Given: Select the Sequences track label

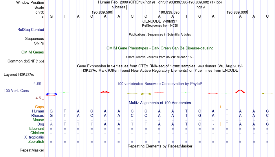Looking at the screenshot, I should click(x=34, y=38).
